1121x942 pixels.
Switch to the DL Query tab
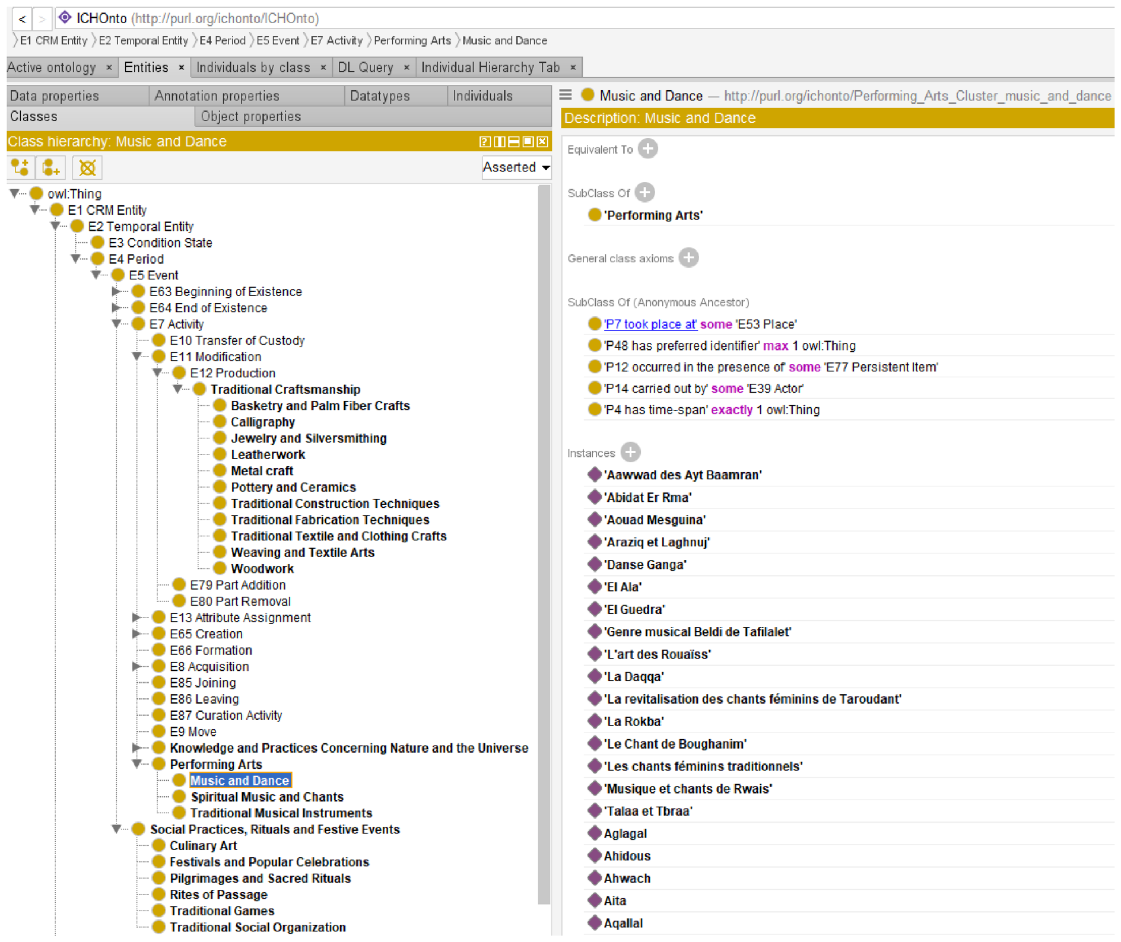click(366, 68)
